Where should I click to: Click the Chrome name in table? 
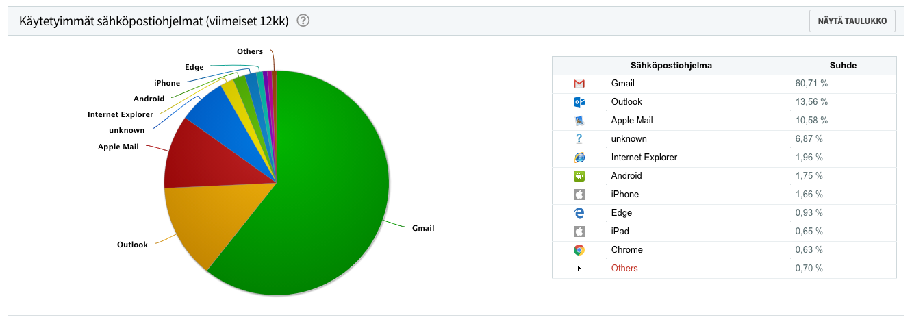point(627,250)
